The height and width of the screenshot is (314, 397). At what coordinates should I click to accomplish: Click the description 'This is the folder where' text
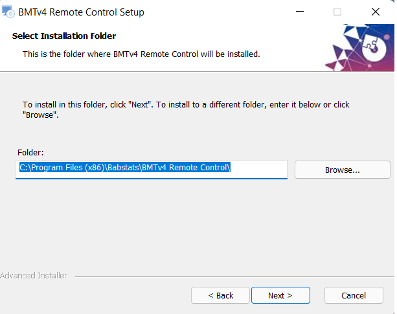tap(141, 54)
